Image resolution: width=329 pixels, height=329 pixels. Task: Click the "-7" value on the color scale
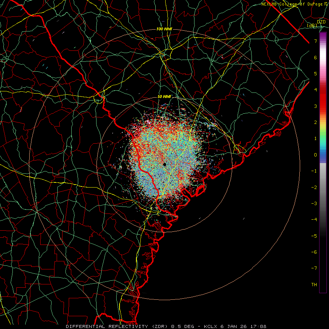pos(314,268)
